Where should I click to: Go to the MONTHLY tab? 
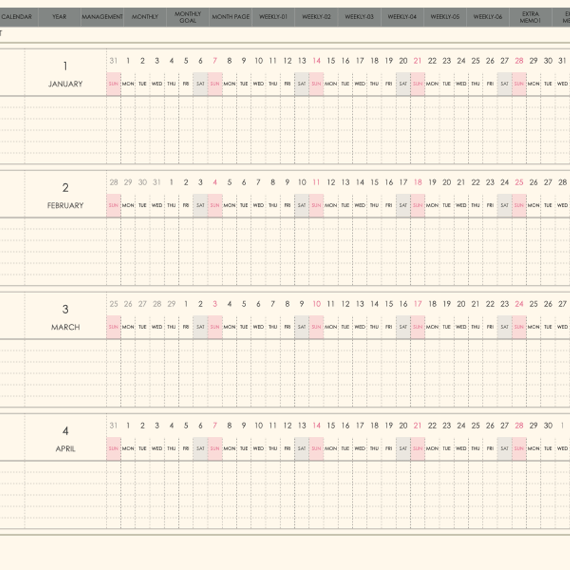pos(145,17)
